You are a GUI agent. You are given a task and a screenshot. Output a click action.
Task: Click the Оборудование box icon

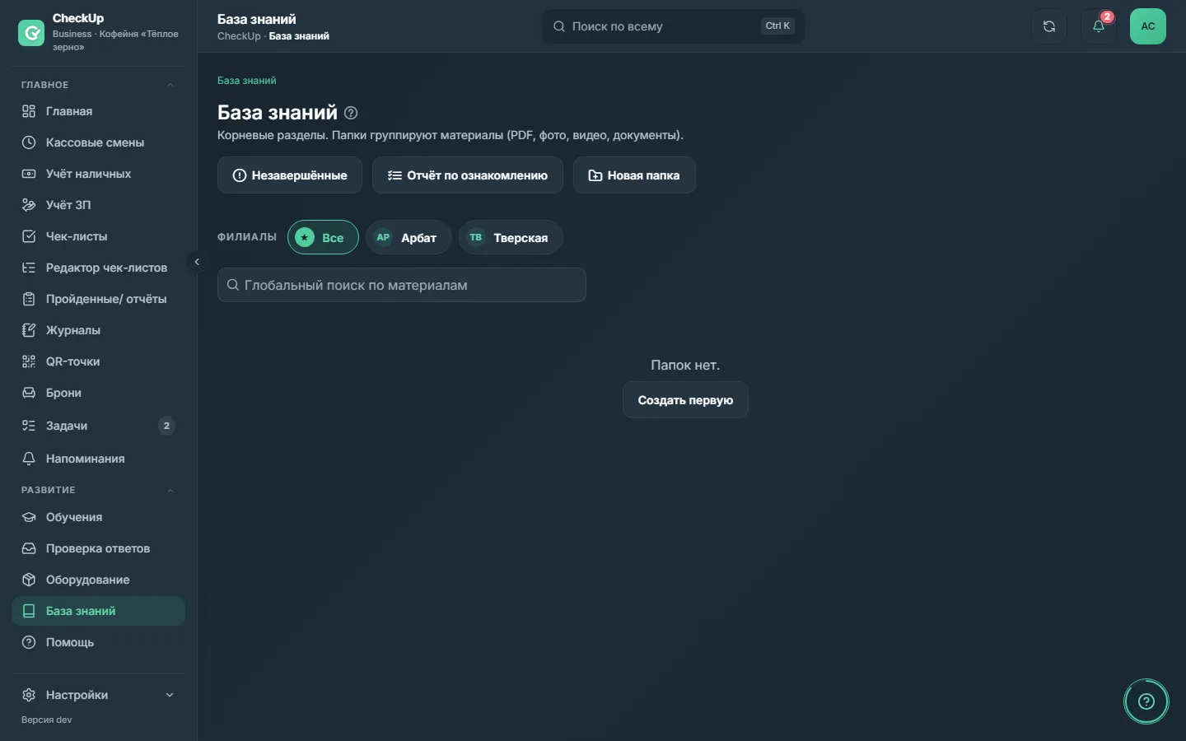point(29,580)
